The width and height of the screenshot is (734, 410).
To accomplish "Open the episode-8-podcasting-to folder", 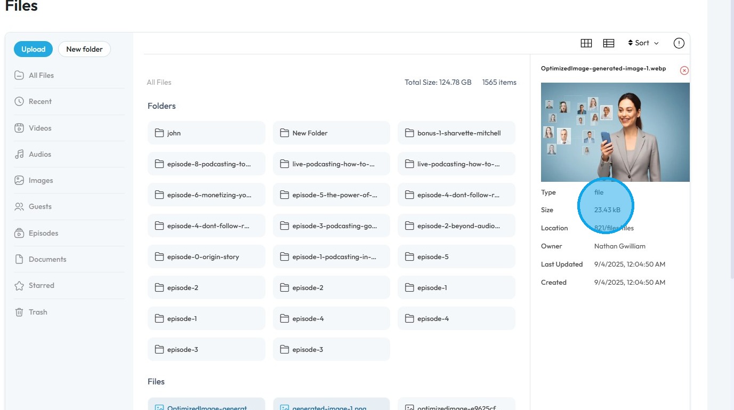I will [206, 164].
